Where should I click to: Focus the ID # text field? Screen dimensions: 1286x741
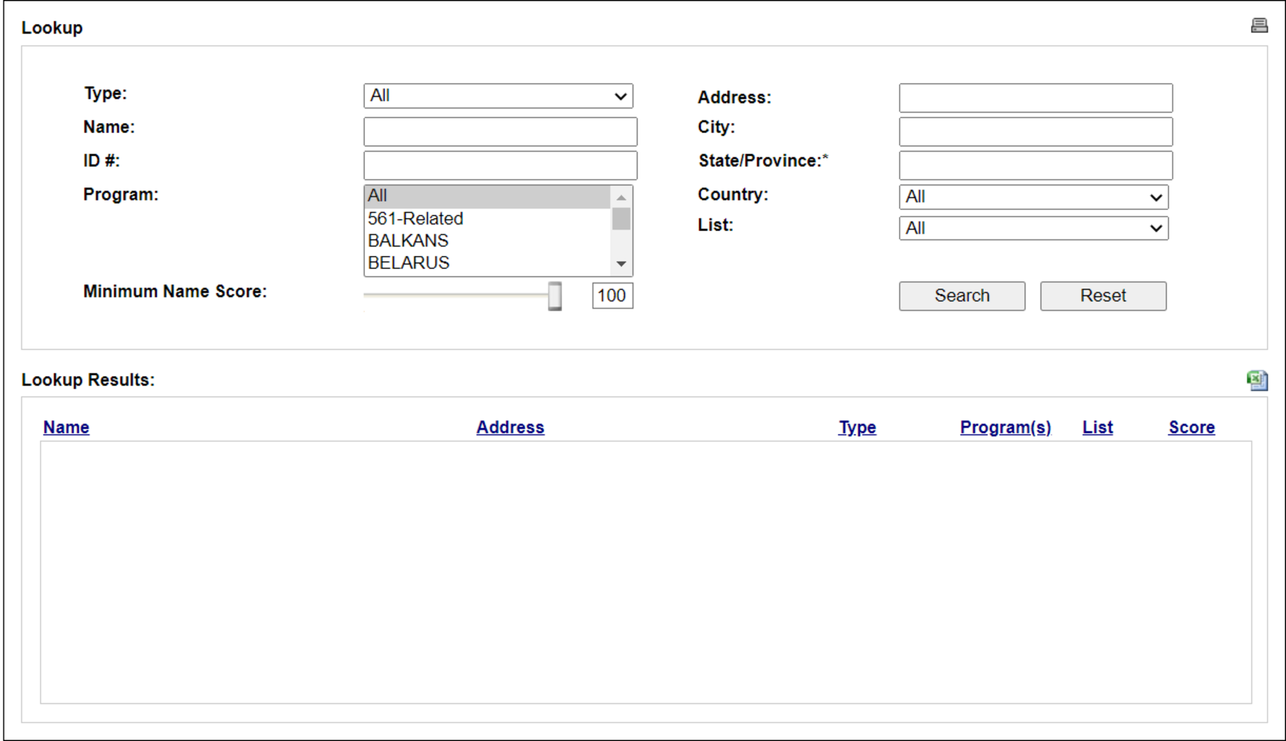tap(500, 165)
